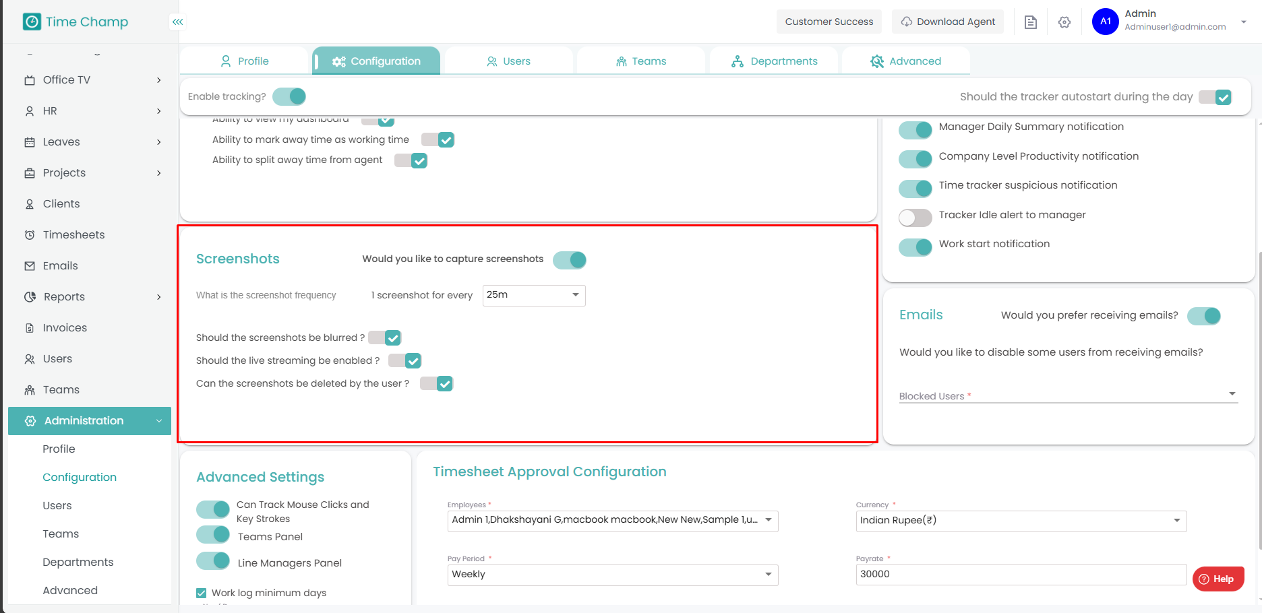Viewport: 1262px width, 613px height.
Task: Click the cloud icon on Download Agent
Action: point(907,22)
